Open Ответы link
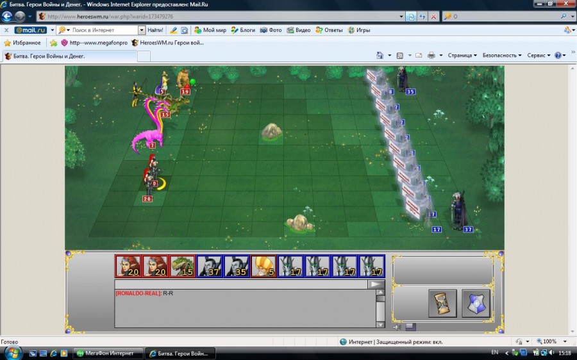 tap(329, 30)
